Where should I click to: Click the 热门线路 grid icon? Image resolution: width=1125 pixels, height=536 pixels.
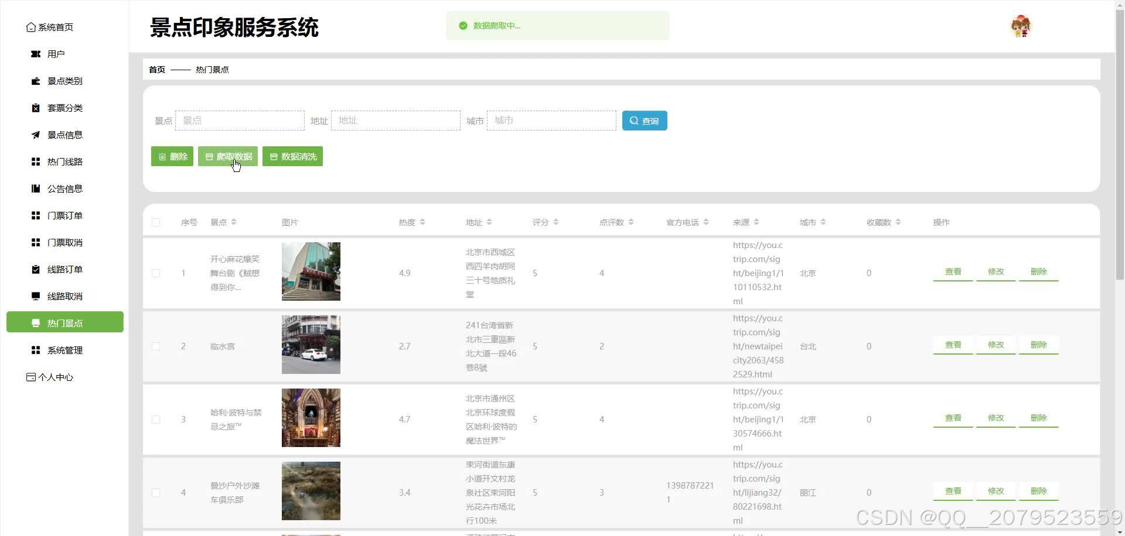tap(36, 162)
